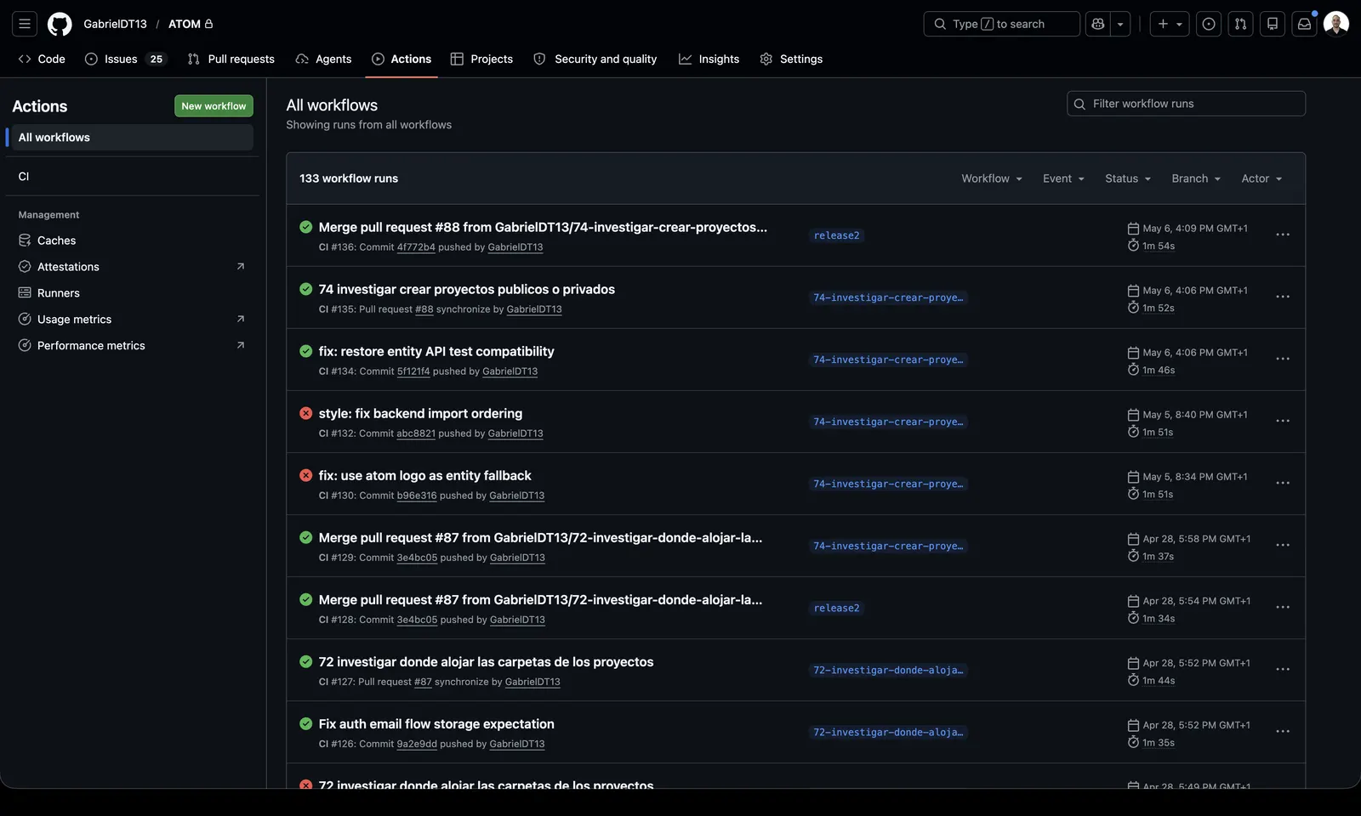Go to GitHub homepage via Octocat logo
This screenshot has height=816, width=1361.
[60, 24]
